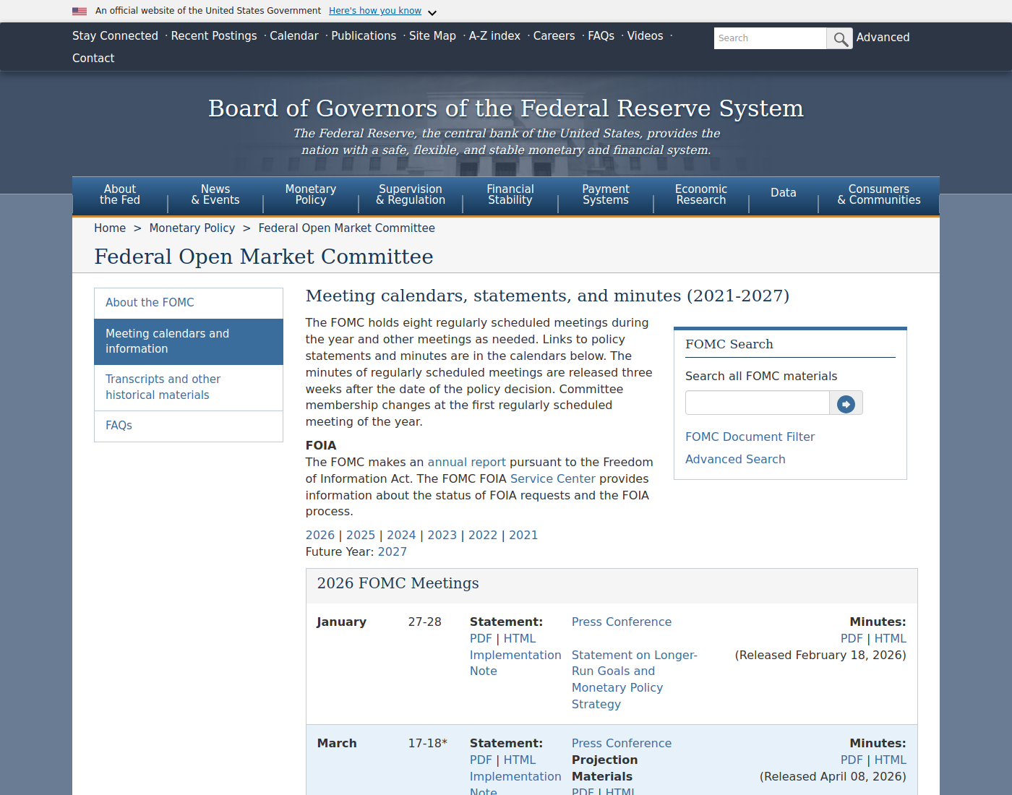The width and height of the screenshot is (1012, 795).
Task: Open About the FOMC sidebar item
Action: pyautogui.click(x=189, y=303)
